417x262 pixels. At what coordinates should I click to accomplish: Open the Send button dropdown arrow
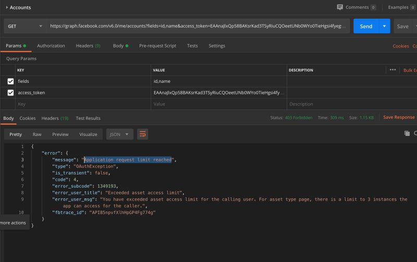click(384, 26)
